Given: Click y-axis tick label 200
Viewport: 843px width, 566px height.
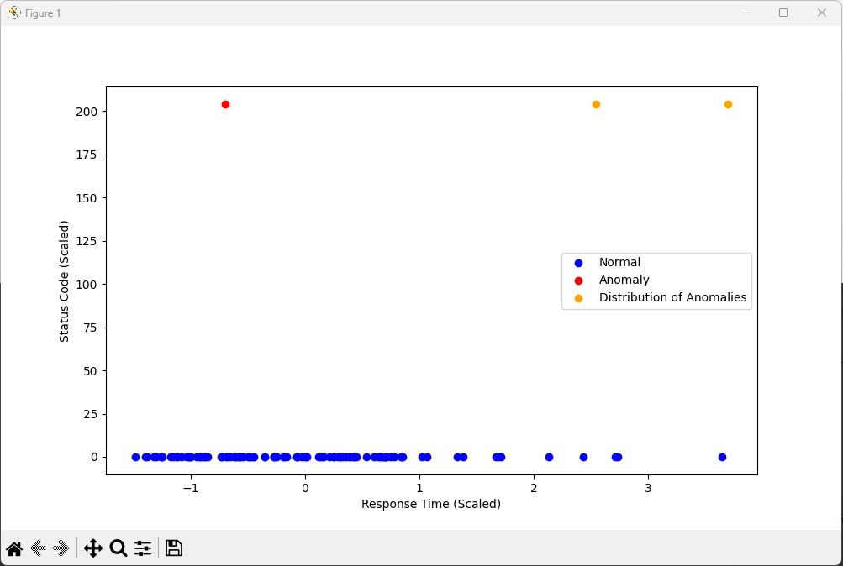Looking at the screenshot, I should coord(87,111).
